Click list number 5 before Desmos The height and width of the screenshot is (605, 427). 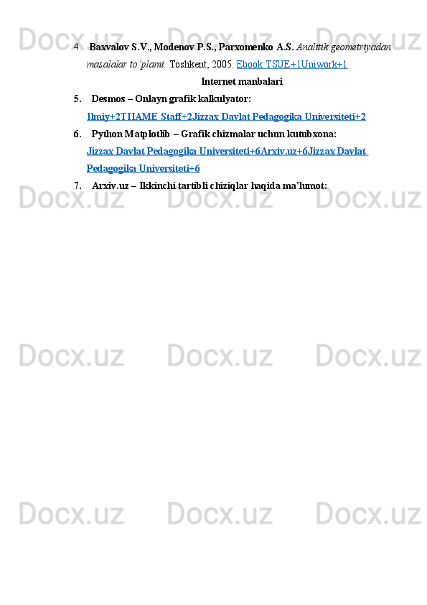click(x=78, y=99)
